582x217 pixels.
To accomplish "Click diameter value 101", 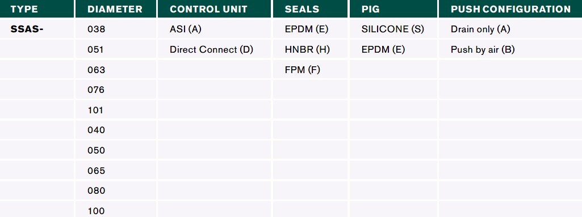I will (95, 110).
